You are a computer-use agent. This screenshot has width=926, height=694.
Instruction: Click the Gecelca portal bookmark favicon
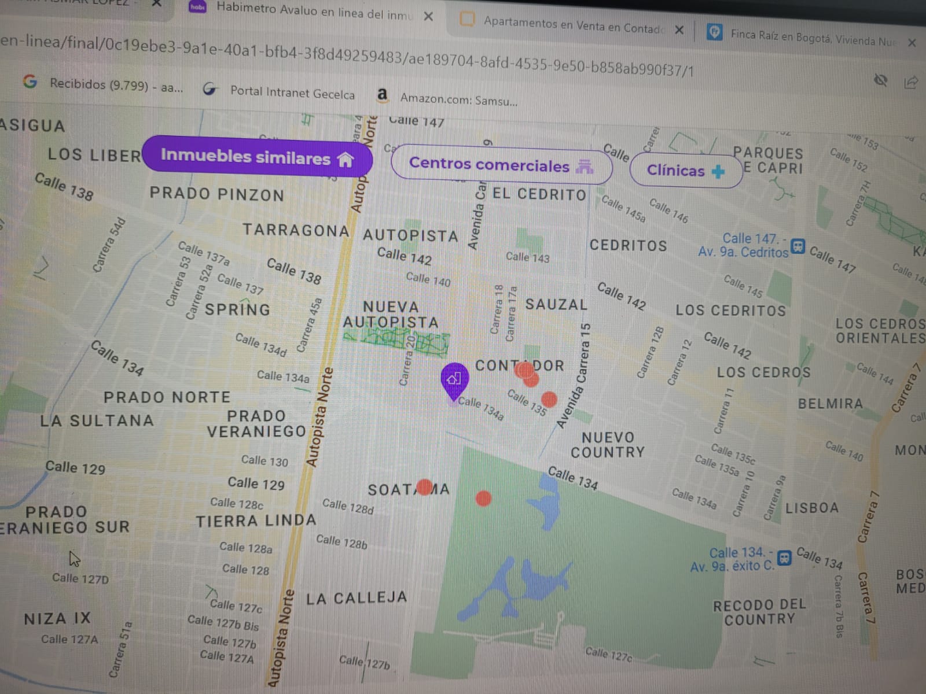point(210,89)
